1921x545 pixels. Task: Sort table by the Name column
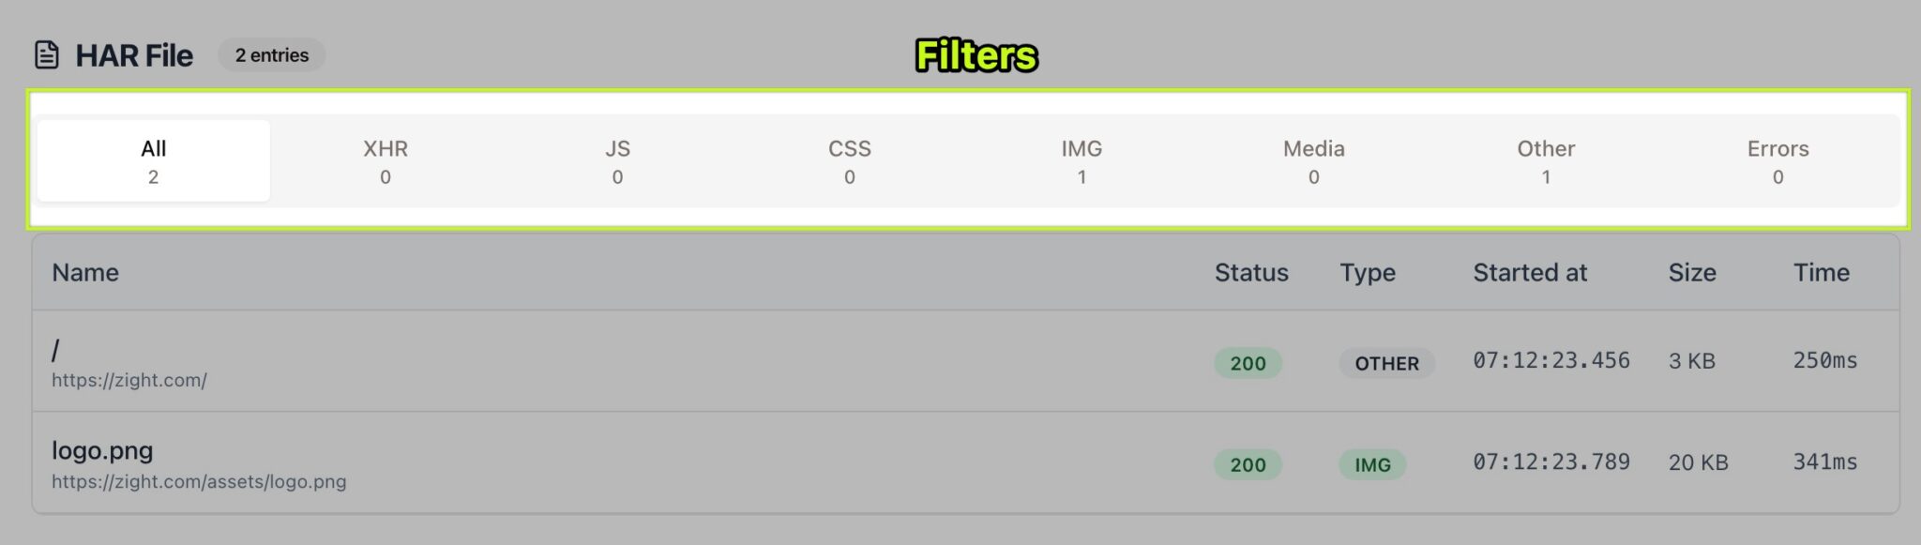tap(85, 272)
